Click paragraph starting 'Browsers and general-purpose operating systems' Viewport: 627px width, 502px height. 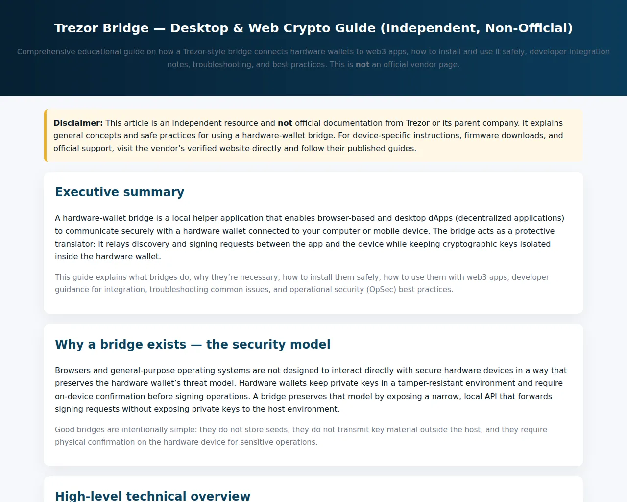tap(311, 390)
